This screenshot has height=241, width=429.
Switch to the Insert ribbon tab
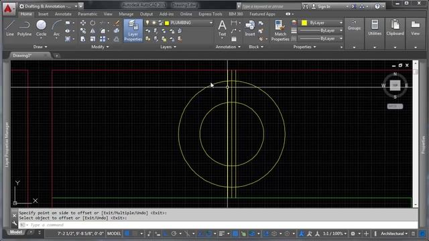(43, 14)
